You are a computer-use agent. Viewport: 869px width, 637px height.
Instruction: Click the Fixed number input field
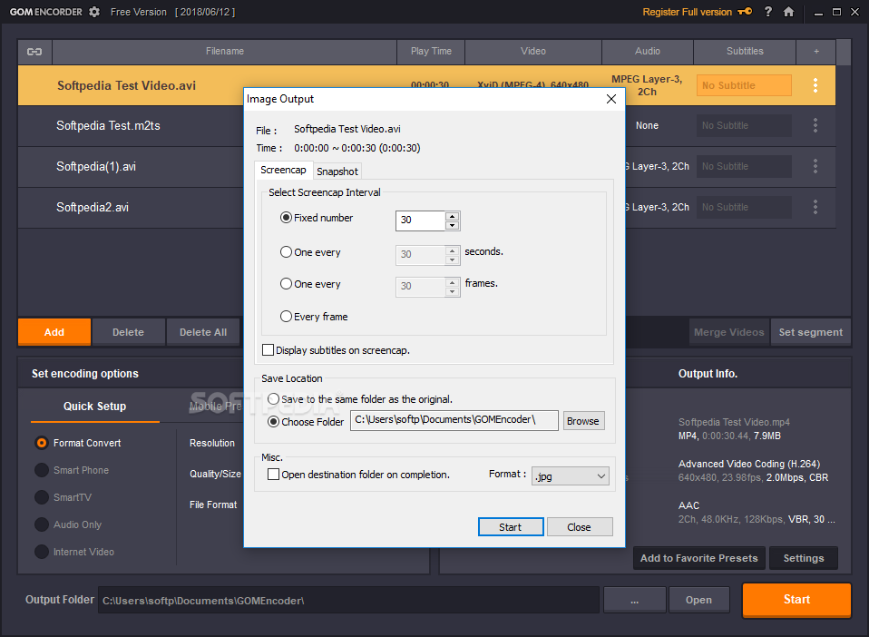(421, 220)
